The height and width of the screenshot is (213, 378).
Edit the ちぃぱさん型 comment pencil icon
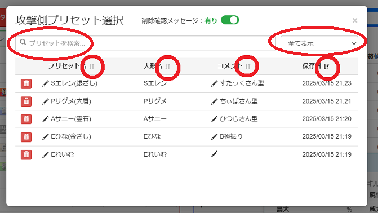[214, 101]
